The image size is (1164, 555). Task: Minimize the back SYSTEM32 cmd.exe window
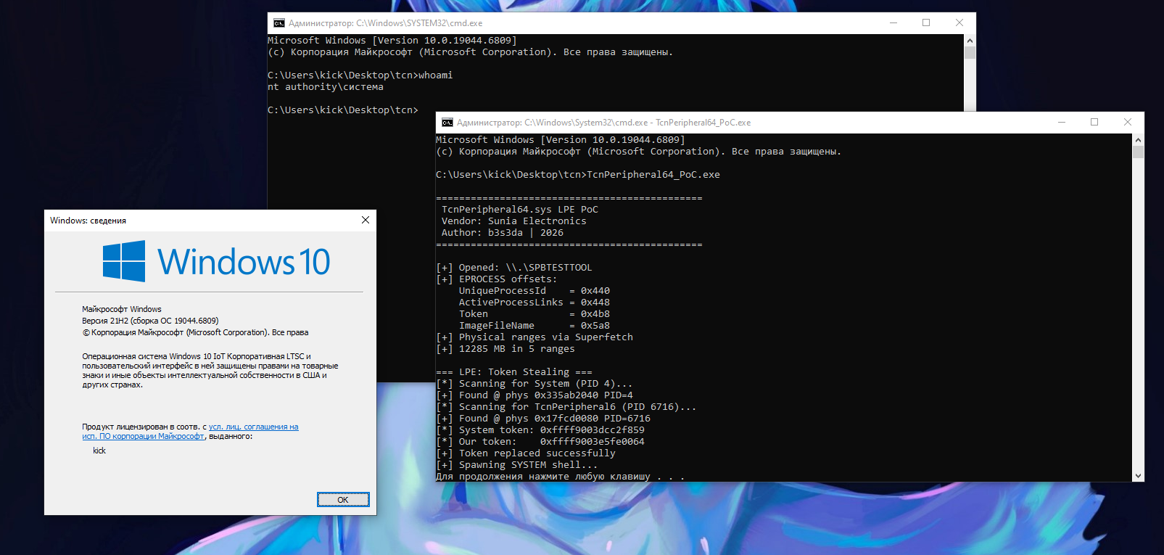(893, 23)
